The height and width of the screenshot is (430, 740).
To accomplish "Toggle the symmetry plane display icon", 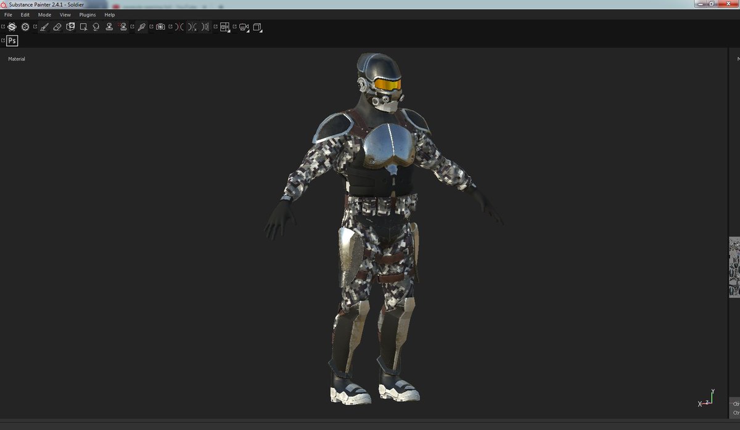I will tap(206, 27).
